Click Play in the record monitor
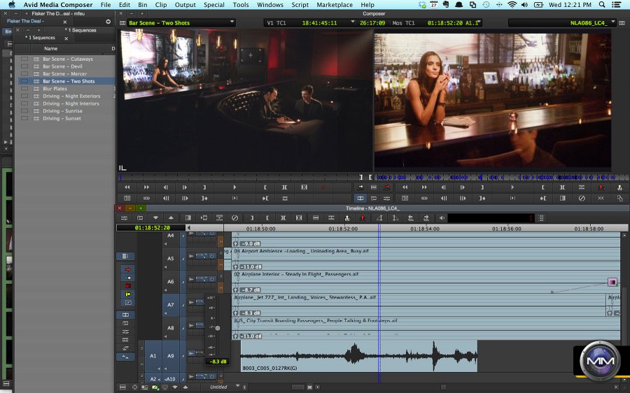The height and width of the screenshot is (393, 630). [512, 187]
